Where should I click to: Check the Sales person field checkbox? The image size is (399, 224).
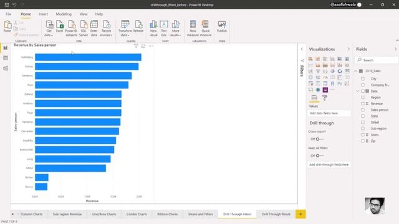pyautogui.click(x=363, y=110)
